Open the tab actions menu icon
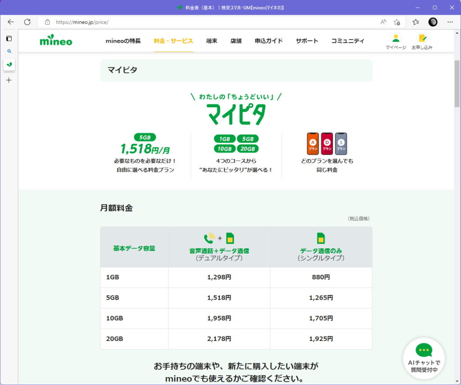The width and height of the screenshot is (461, 385). coord(9,39)
